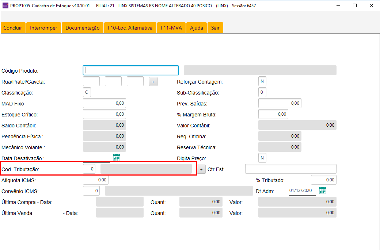This screenshot has height=250, width=380.
Task: Click the Linx app icon in title bar
Action: click(5, 5)
